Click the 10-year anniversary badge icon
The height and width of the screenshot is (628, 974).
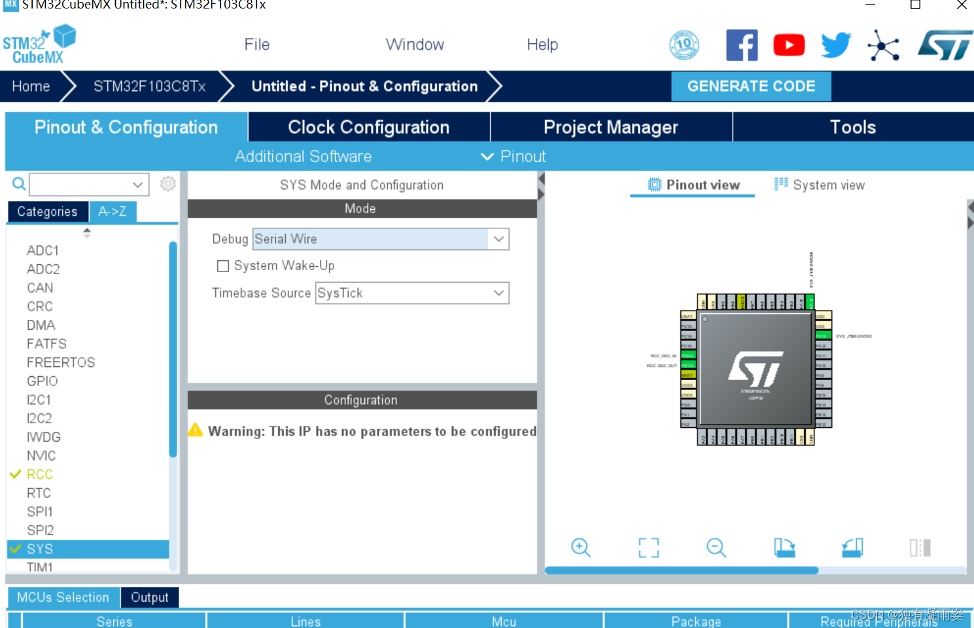pos(684,45)
